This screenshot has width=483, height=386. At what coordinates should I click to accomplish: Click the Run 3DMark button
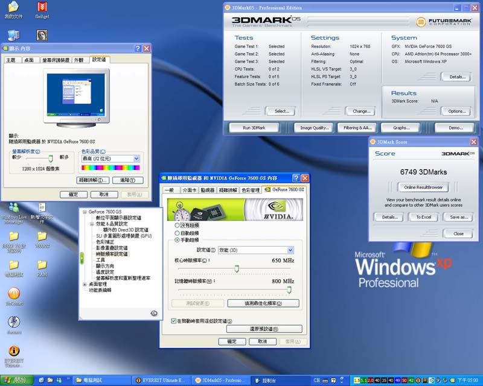tap(254, 128)
